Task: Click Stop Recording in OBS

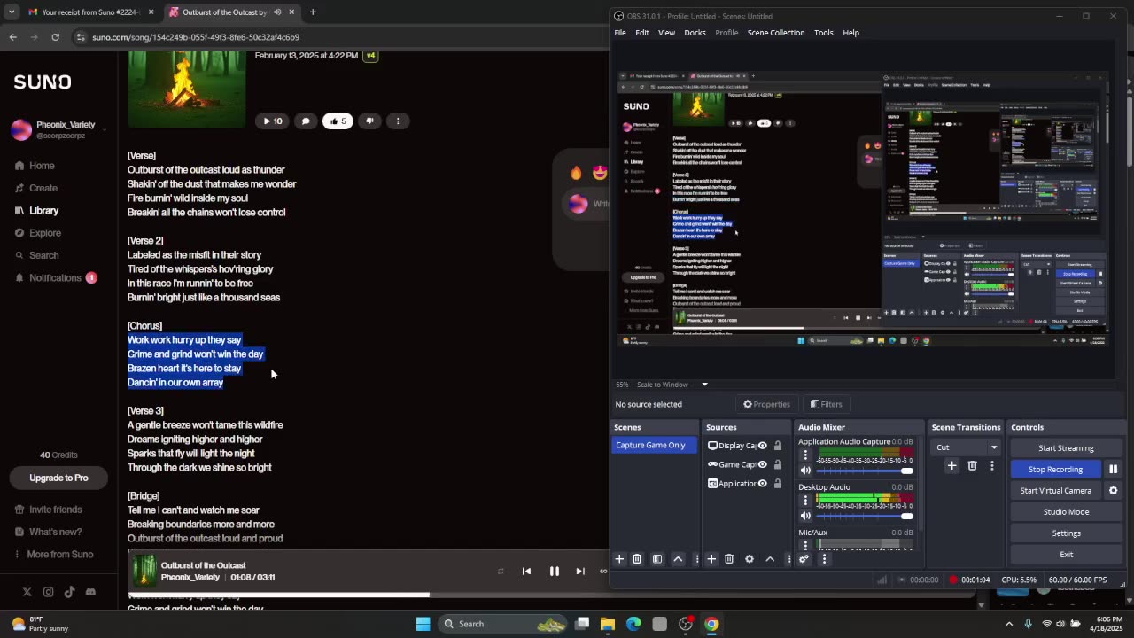Action: point(1055,470)
